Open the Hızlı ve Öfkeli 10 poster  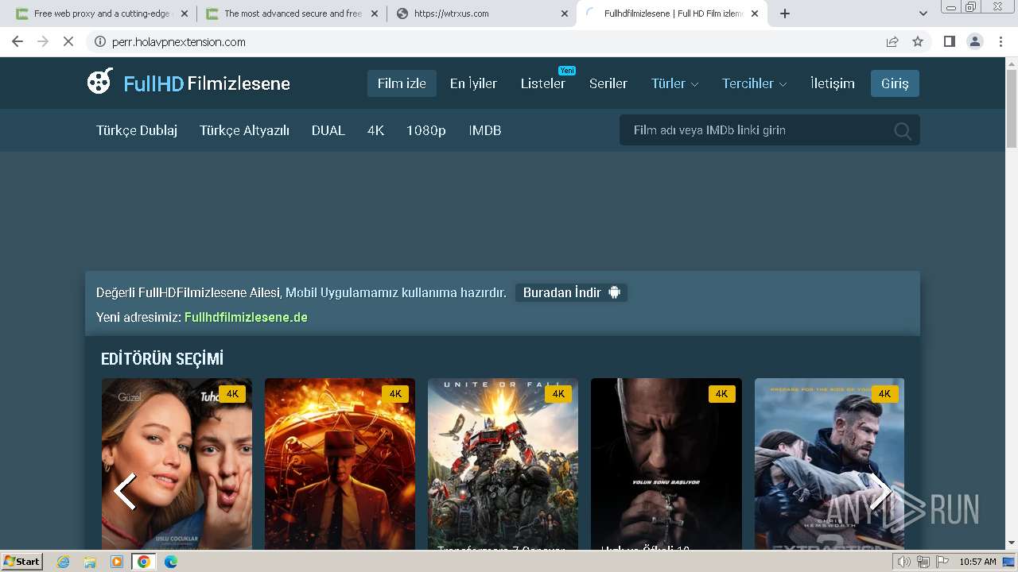(x=666, y=464)
